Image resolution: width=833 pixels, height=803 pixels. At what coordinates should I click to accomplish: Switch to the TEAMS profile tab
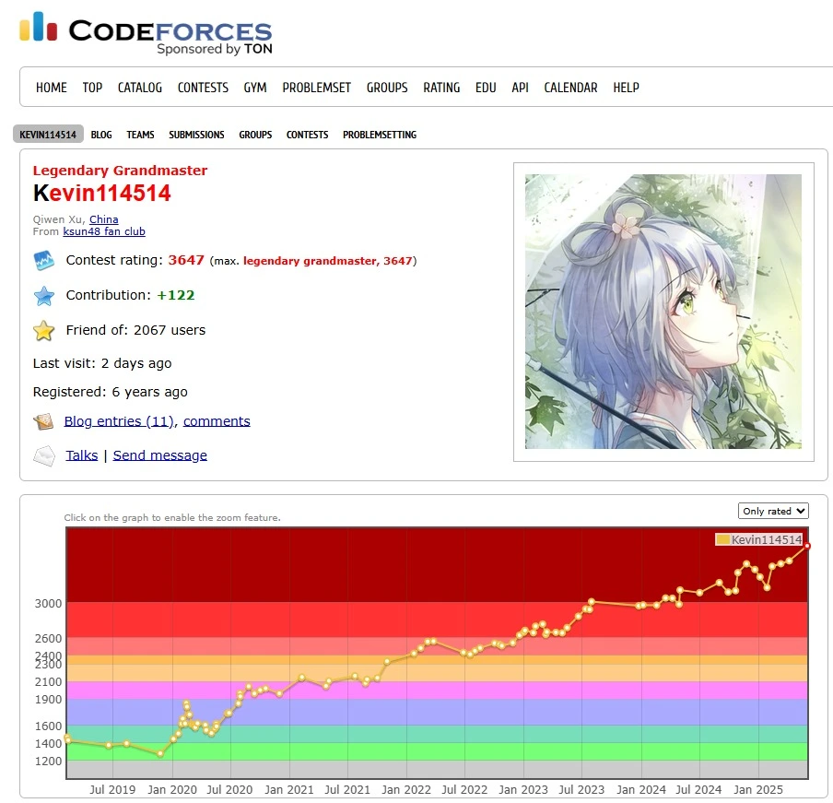pyautogui.click(x=140, y=135)
